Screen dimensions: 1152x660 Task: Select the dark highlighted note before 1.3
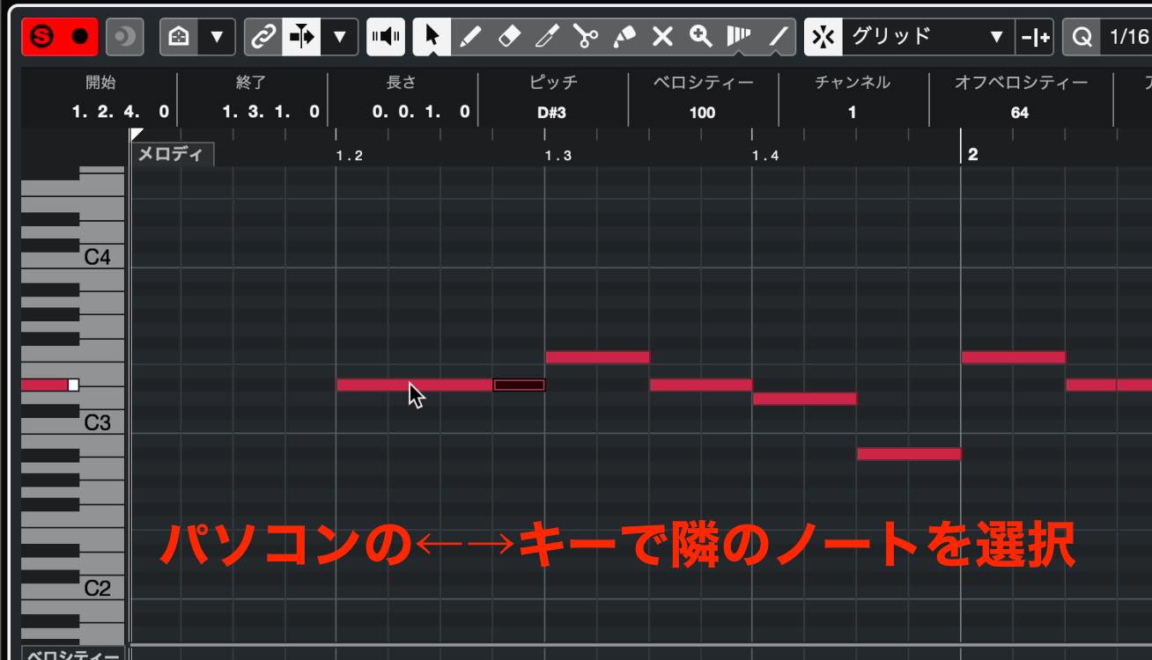(519, 385)
